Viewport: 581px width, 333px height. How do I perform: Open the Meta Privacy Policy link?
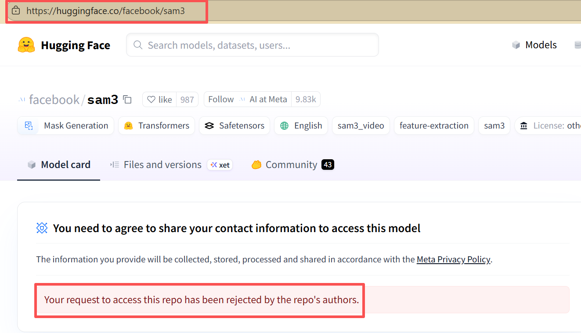point(453,259)
